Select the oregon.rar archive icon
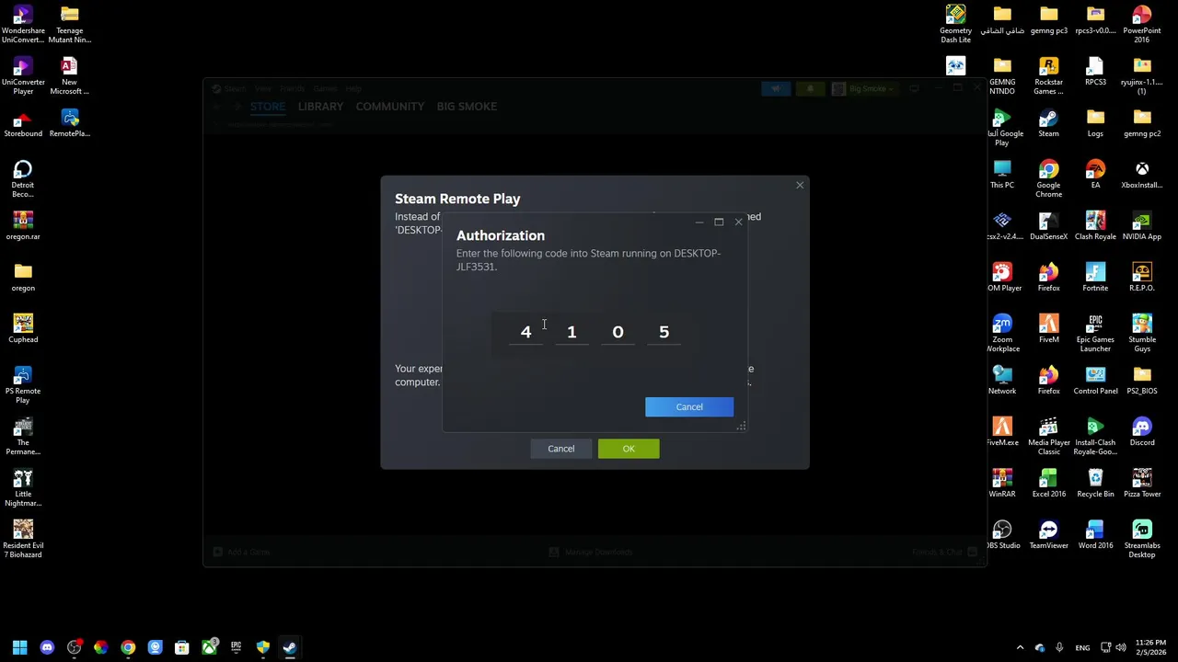Viewport: 1178px width, 662px height. pos(23,227)
